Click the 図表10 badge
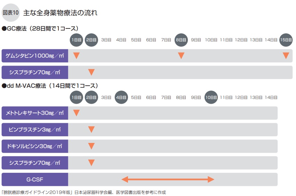The width and height of the screenshot is (296, 196). (10, 13)
